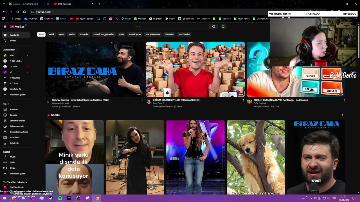The width and height of the screenshot is (360, 202).
Task: Click the YouTube search input field
Action: click(172, 27)
